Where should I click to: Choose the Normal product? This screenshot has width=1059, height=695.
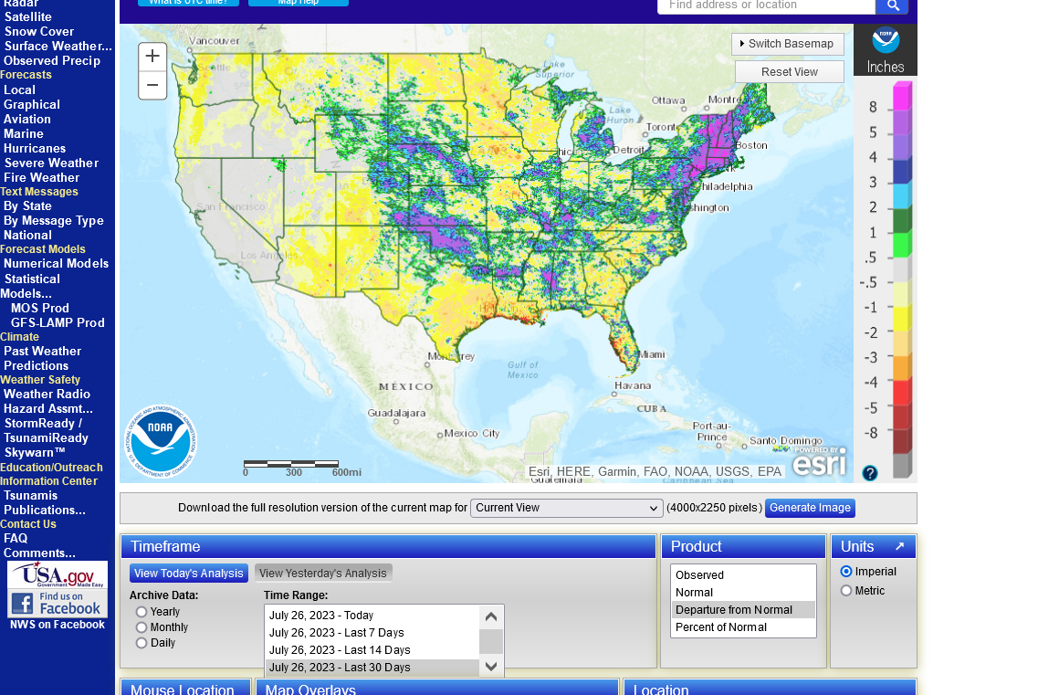coord(743,593)
